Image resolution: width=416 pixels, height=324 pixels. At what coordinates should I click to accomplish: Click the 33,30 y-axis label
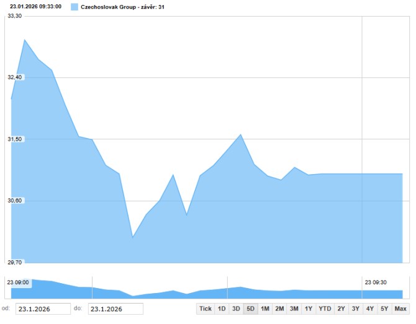click(15, 16)
